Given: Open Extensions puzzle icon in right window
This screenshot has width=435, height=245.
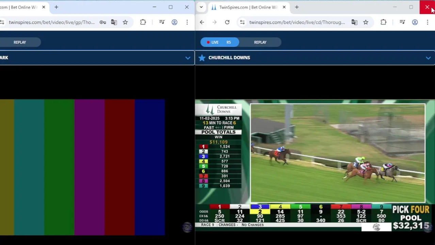Looking at the screenshot, I should [383, 22].
